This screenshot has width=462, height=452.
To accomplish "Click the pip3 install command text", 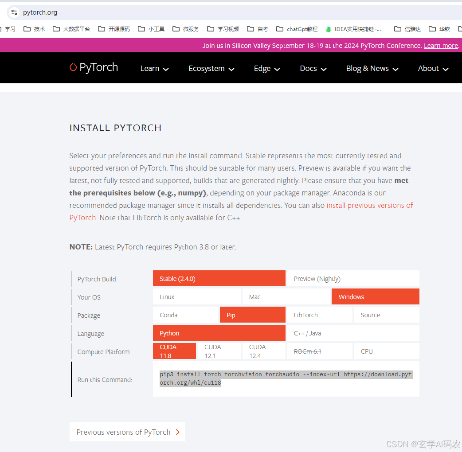I will (x=286, y=378).
